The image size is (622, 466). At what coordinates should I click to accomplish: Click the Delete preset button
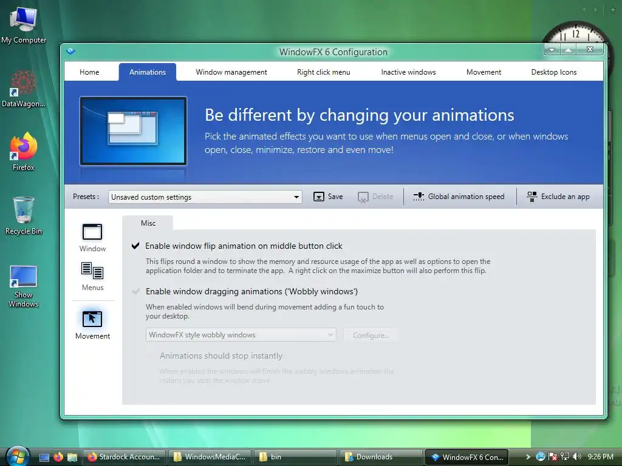click(x=375, y=197)
